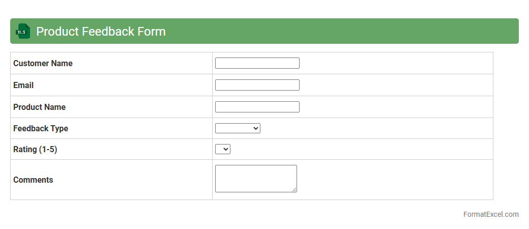Click the green XLS file icon
The width and height of the screenshot is (529, 229).
[23, 31]
